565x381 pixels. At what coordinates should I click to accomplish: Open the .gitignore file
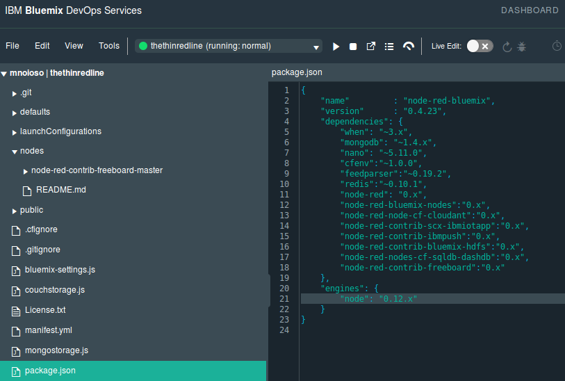tap(42, 250)
